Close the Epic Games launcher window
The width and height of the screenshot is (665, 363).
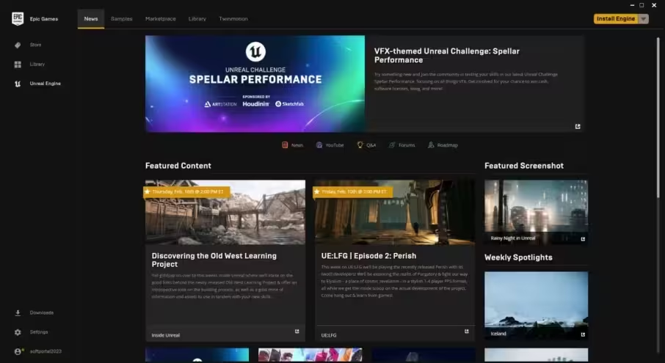click(x=654, y=5)
